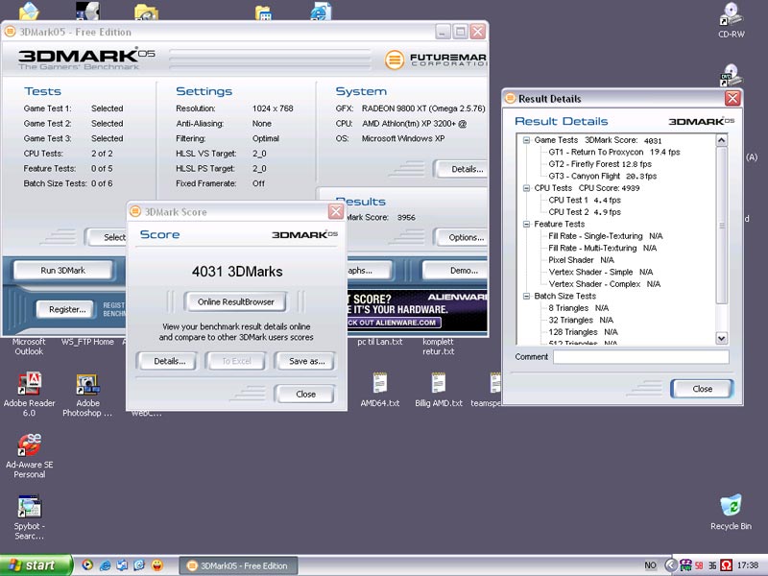Viewport: 768px width, 576px height.
Task: Select Vertex Shader - Complex row
Action: [x=605, y=284]
